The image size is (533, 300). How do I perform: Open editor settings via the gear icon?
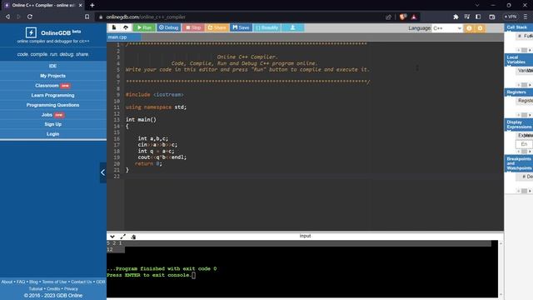(x=480, y=28)
